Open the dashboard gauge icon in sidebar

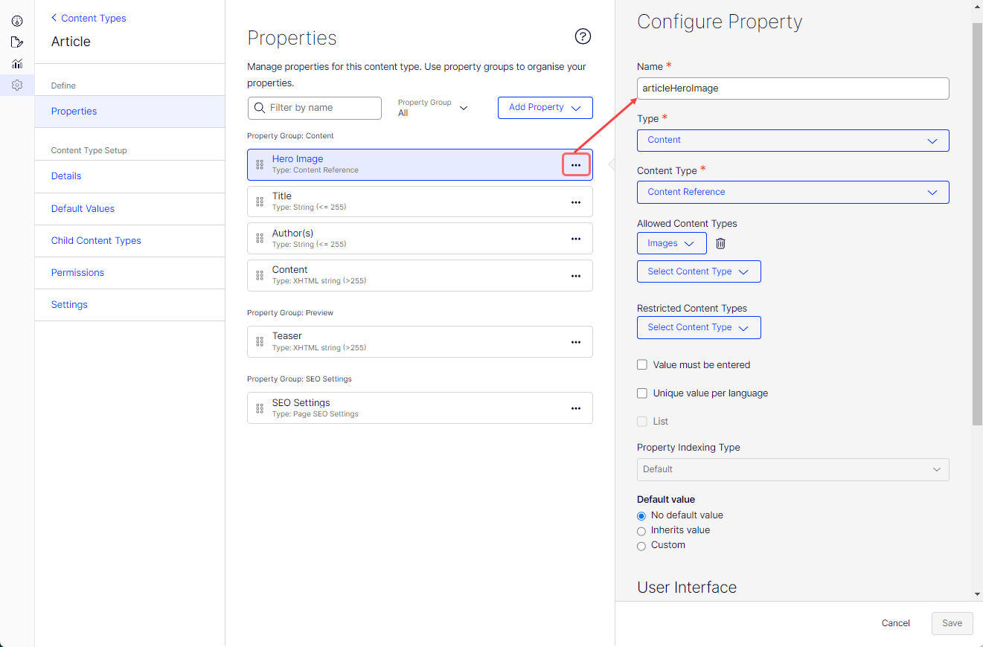[x=17, y=21]
